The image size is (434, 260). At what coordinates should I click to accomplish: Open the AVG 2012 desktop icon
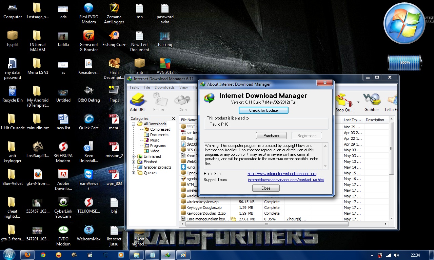coord(165,66)
